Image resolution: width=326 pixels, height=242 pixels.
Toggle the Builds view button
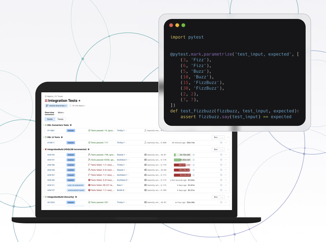[x=50, y=119]
